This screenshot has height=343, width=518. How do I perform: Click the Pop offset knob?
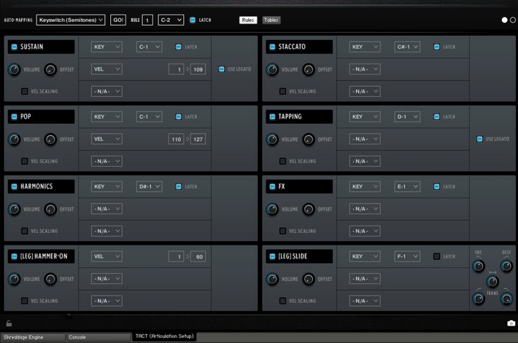50,139
